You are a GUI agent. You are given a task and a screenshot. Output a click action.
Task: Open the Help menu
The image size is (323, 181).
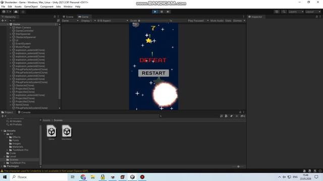[78, 7]
